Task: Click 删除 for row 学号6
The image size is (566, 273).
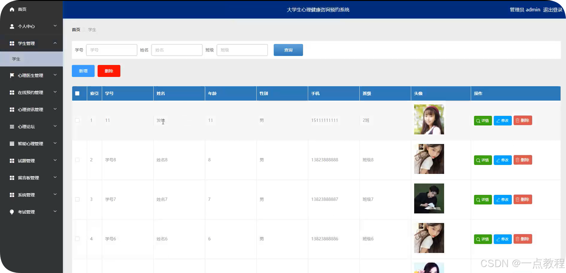Action: (523, 239)
